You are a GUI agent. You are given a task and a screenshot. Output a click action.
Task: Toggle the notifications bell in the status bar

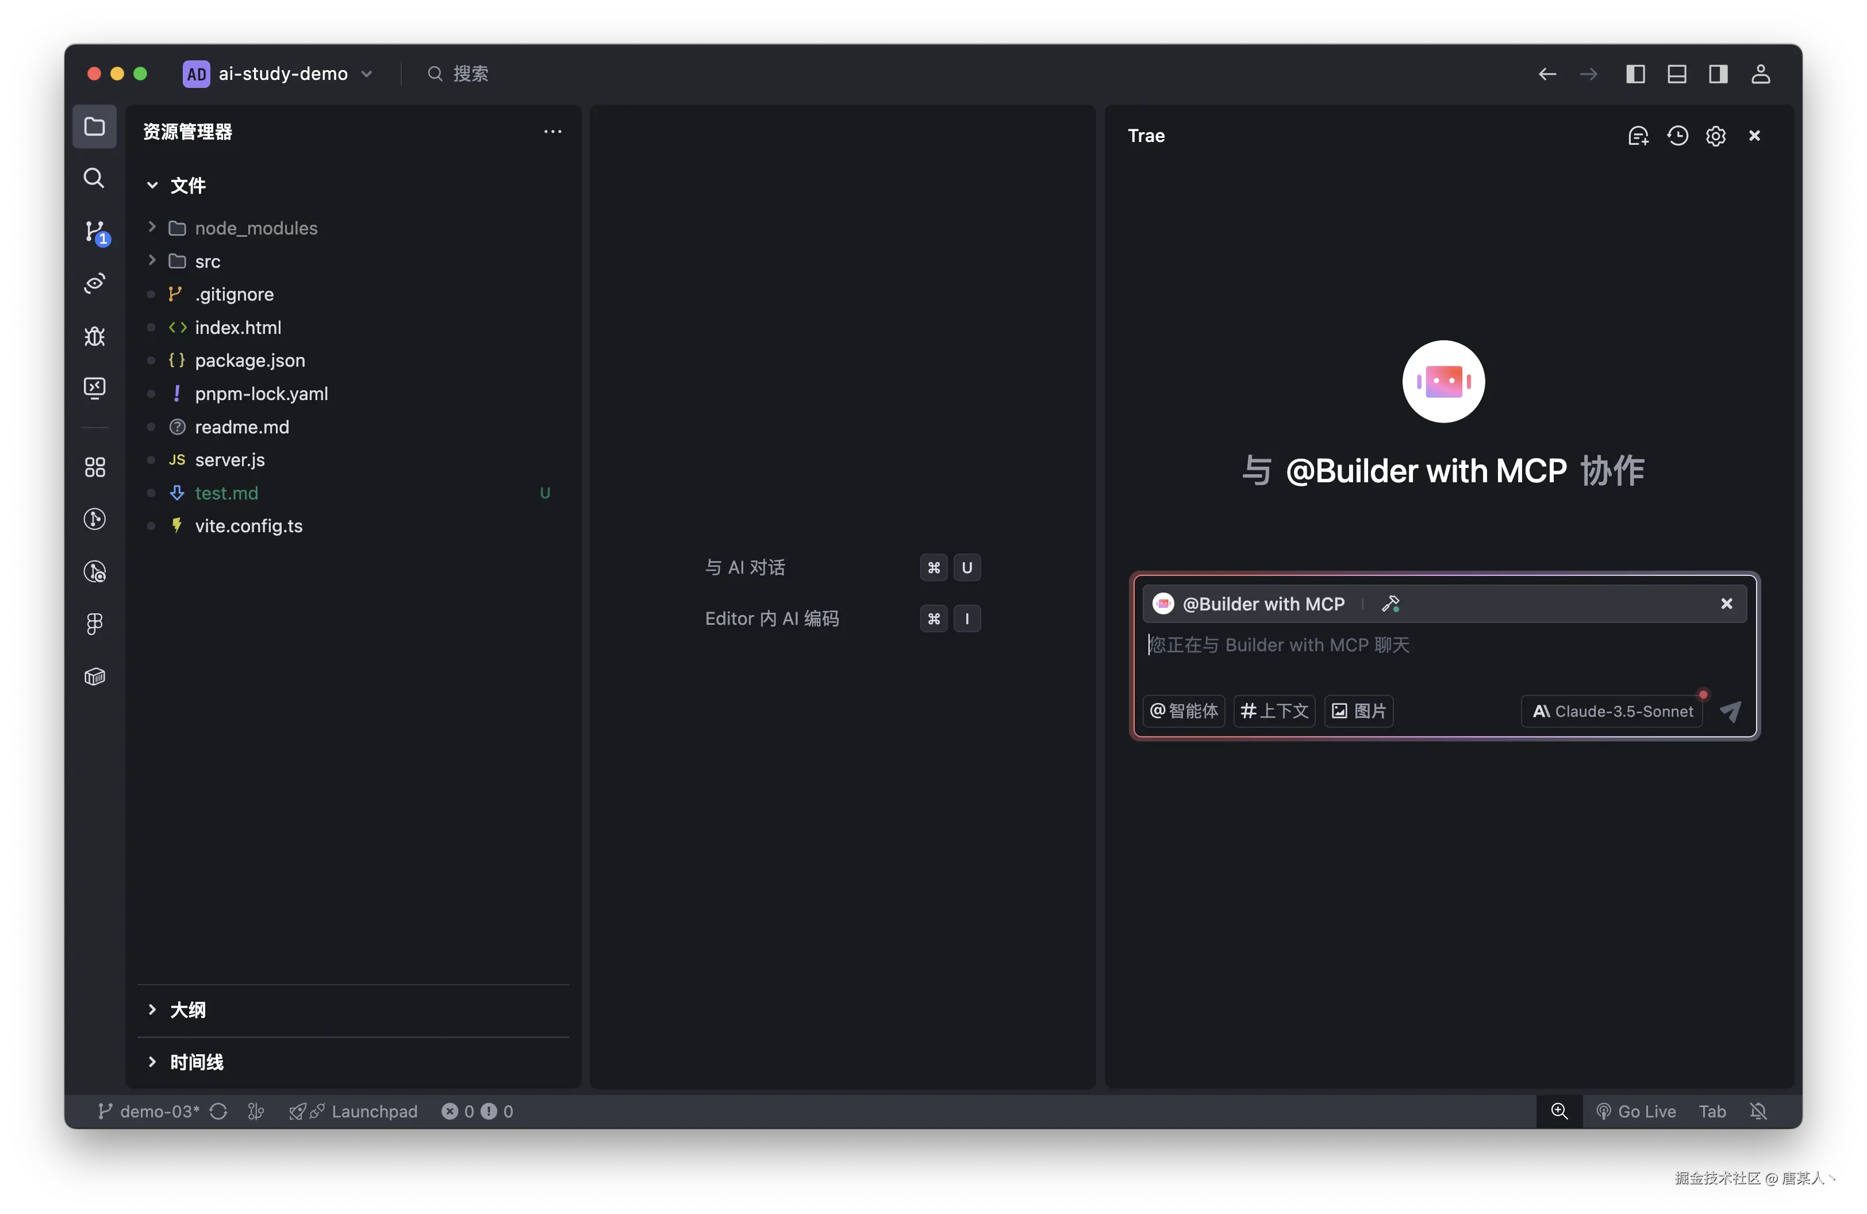(x=1758, y=1111)
